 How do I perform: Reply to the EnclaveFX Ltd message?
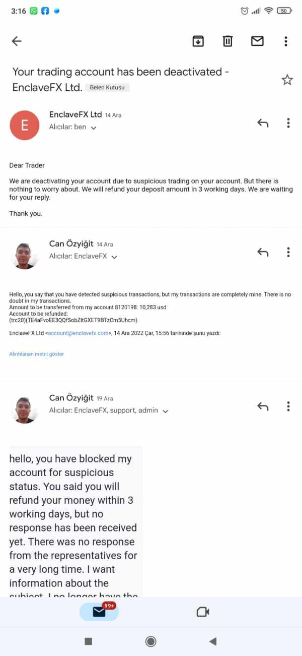point(263,123)
